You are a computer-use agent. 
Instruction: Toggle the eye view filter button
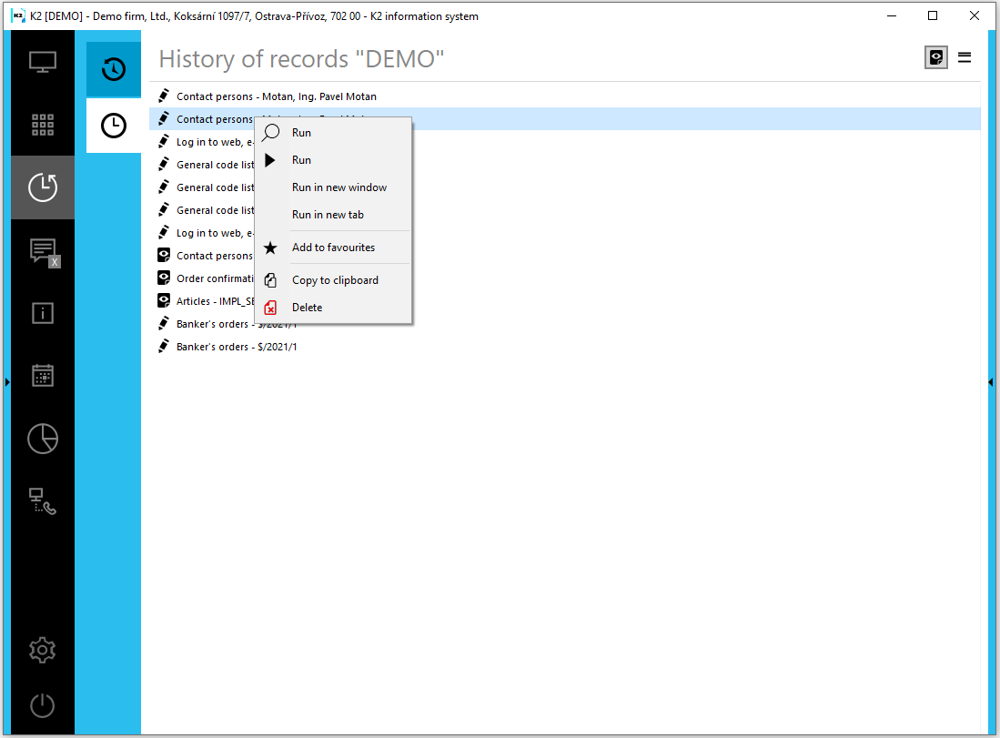(x=935, y=57)
